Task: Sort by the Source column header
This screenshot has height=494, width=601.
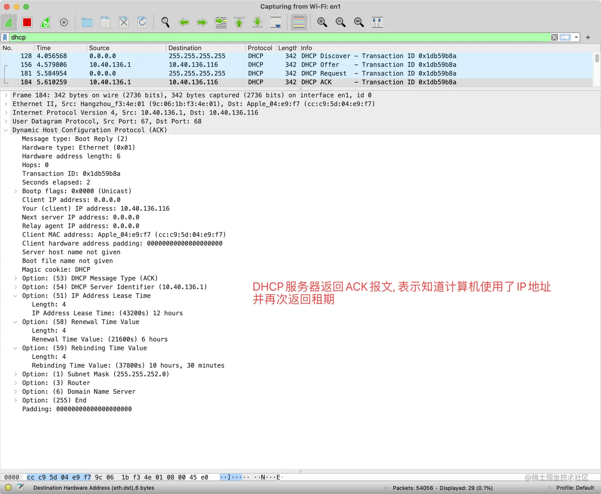Action: point(126,48)
